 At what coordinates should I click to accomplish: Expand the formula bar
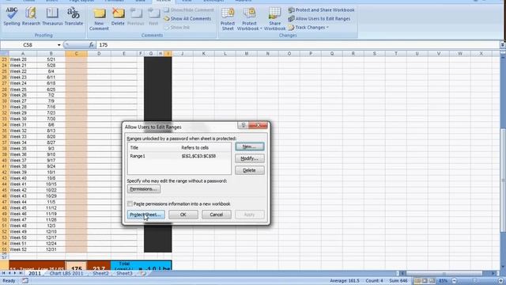[503, 45]
